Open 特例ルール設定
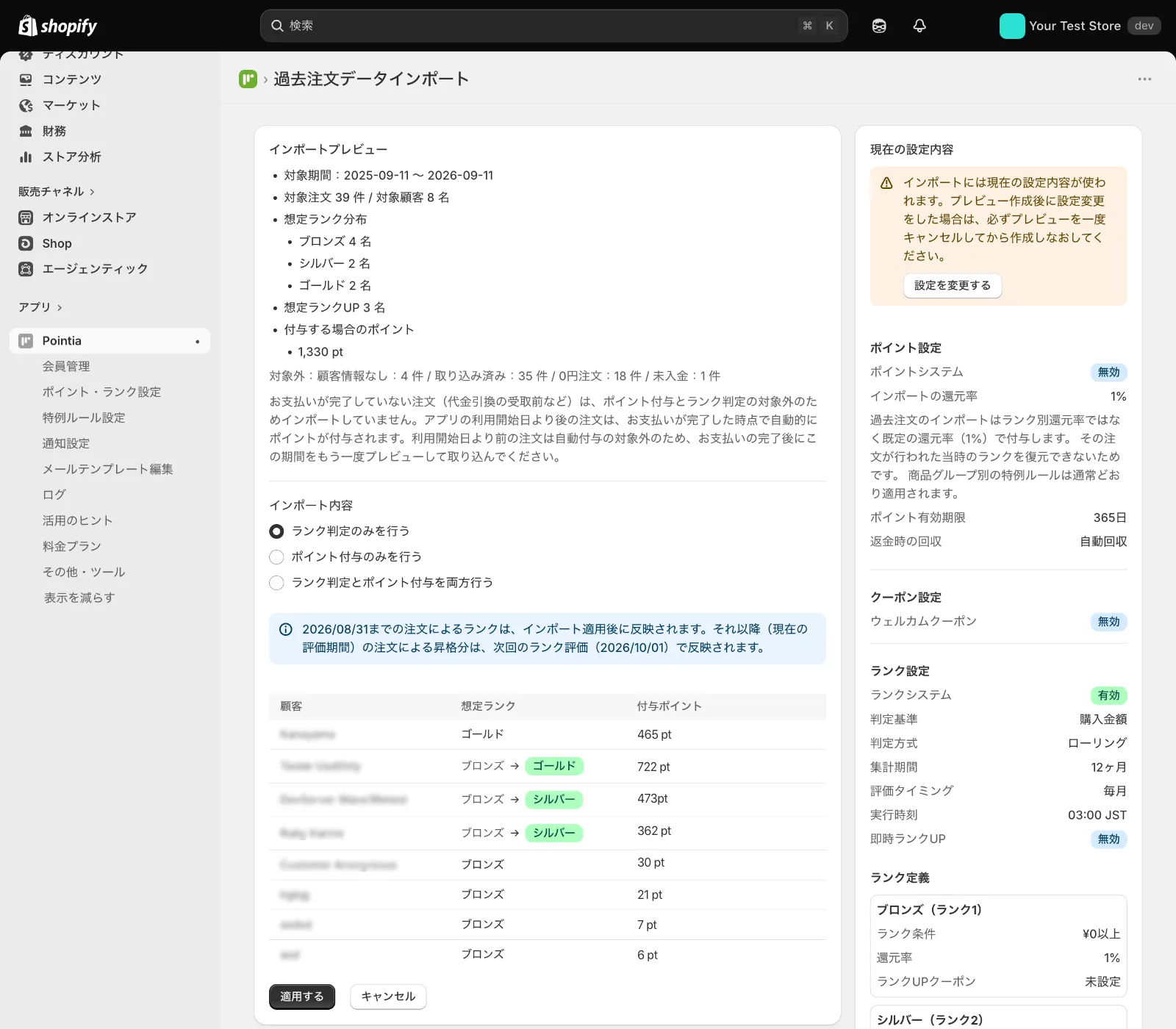The width and height of the screenshot is (1176, 1029). (x=84, y=417)
